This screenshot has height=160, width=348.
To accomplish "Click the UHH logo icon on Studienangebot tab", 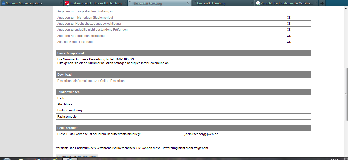I will [x=67, y=3].
